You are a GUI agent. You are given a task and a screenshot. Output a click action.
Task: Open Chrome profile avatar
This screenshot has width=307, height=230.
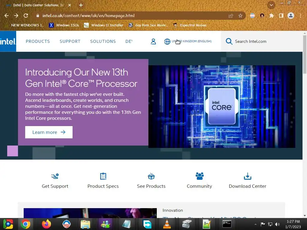click(291, 16)
